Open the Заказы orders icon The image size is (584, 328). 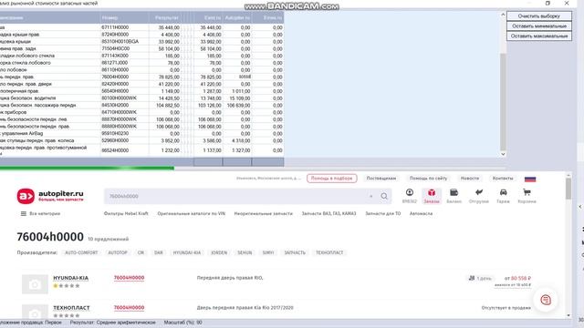pyautogui.click(x=432, y=196)
